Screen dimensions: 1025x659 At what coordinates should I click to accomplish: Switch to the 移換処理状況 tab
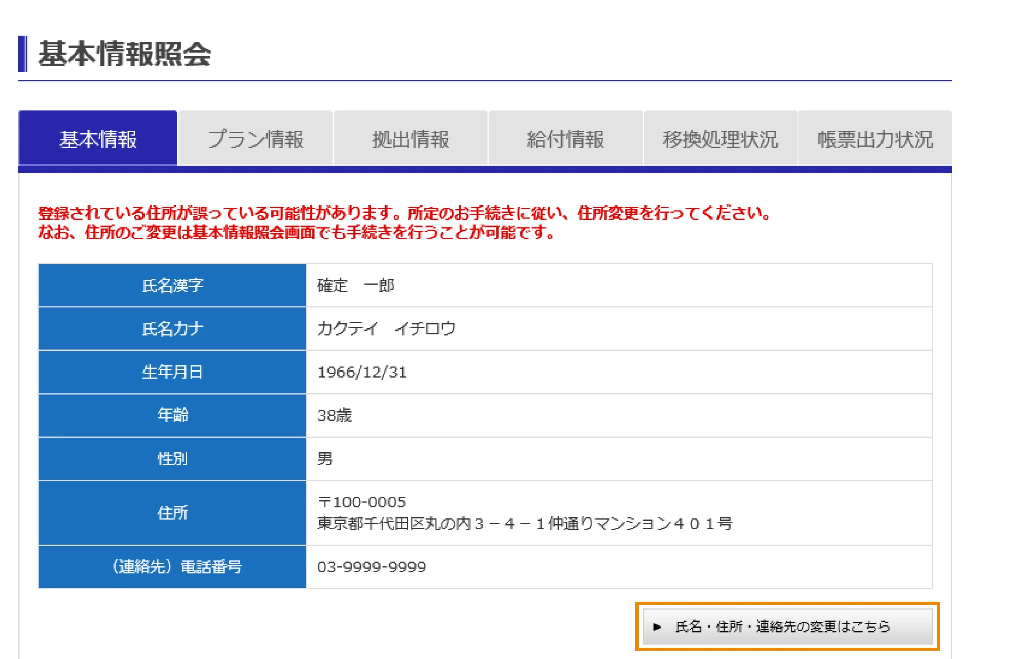click(x=721, y=139)
